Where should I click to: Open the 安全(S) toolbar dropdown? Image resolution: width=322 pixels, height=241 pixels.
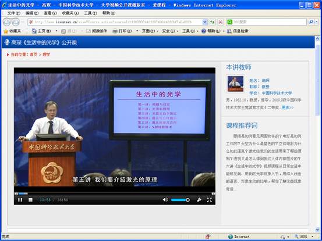[170, 31]
